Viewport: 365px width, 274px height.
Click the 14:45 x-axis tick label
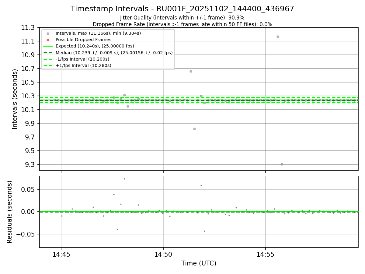[x=61, y=254]
